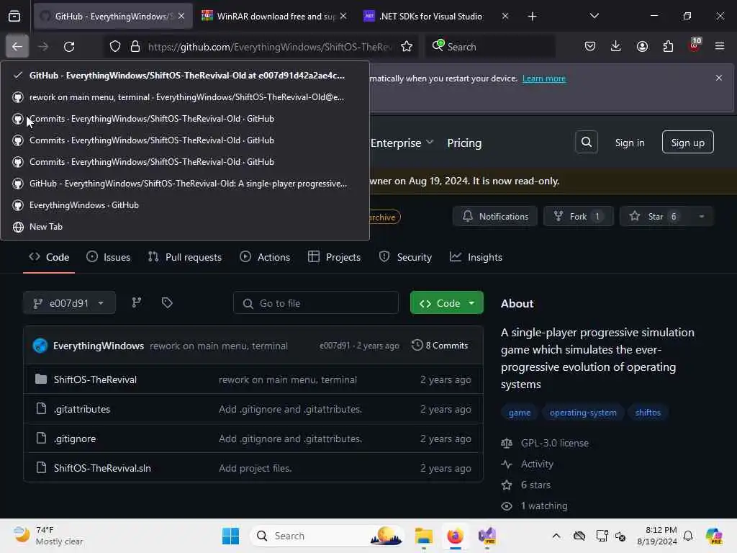Open Visual Studio from the taskbar
Image resolution: width=737 pixels, height=553 pixels.
[x=487, y=536]
